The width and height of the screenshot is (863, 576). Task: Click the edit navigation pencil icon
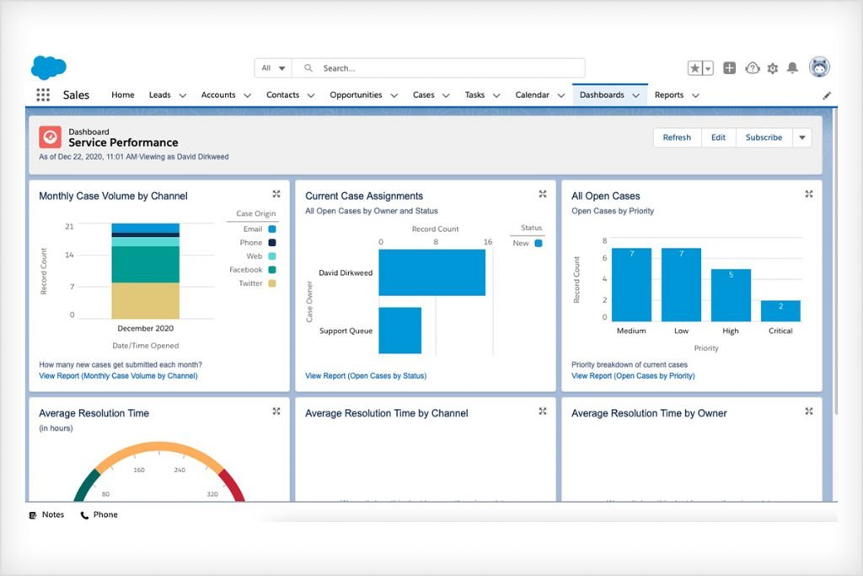click(827, 96)
